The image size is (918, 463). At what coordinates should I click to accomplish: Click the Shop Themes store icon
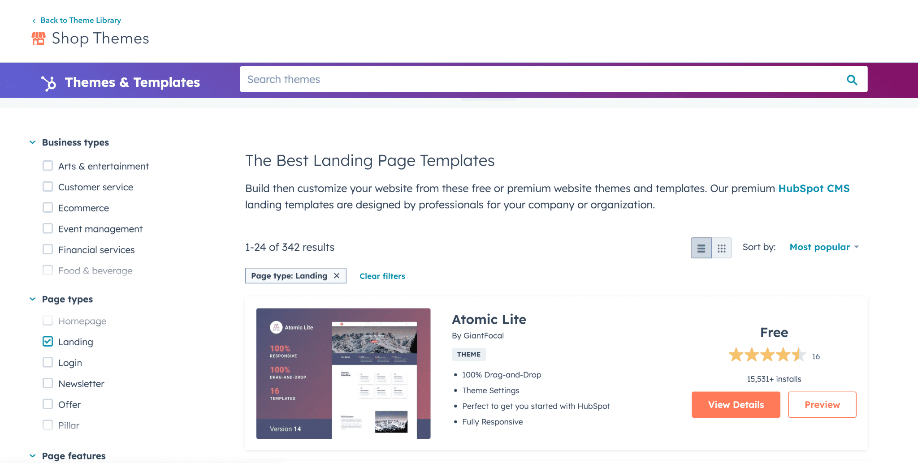39,39
